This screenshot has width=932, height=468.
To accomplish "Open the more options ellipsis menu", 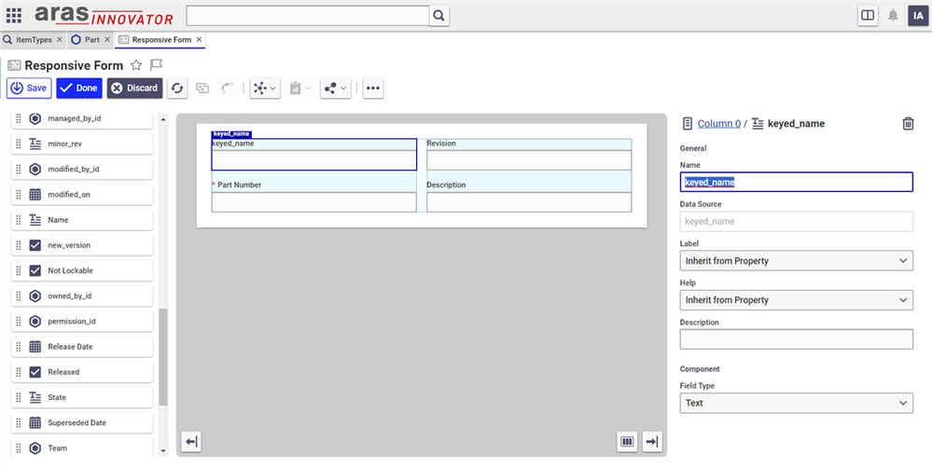I will coord(373,88).
